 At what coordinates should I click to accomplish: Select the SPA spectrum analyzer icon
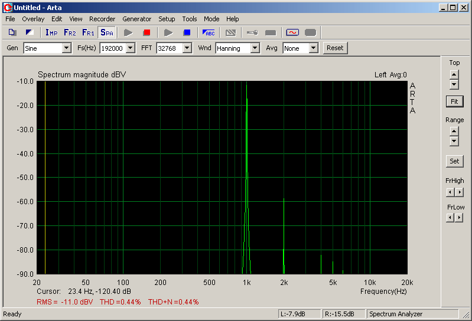tap(106, 32)
